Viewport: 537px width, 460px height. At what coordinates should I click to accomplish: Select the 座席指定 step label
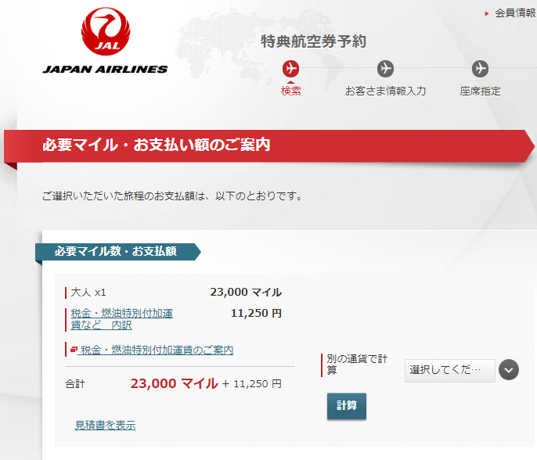[x=480, y=91]
